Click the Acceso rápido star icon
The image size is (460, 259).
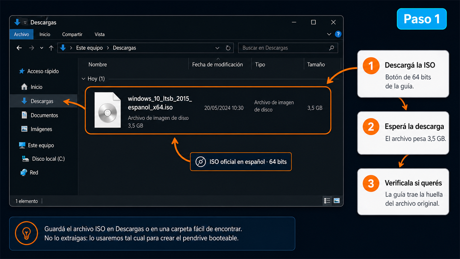click(x=22, y=71)
